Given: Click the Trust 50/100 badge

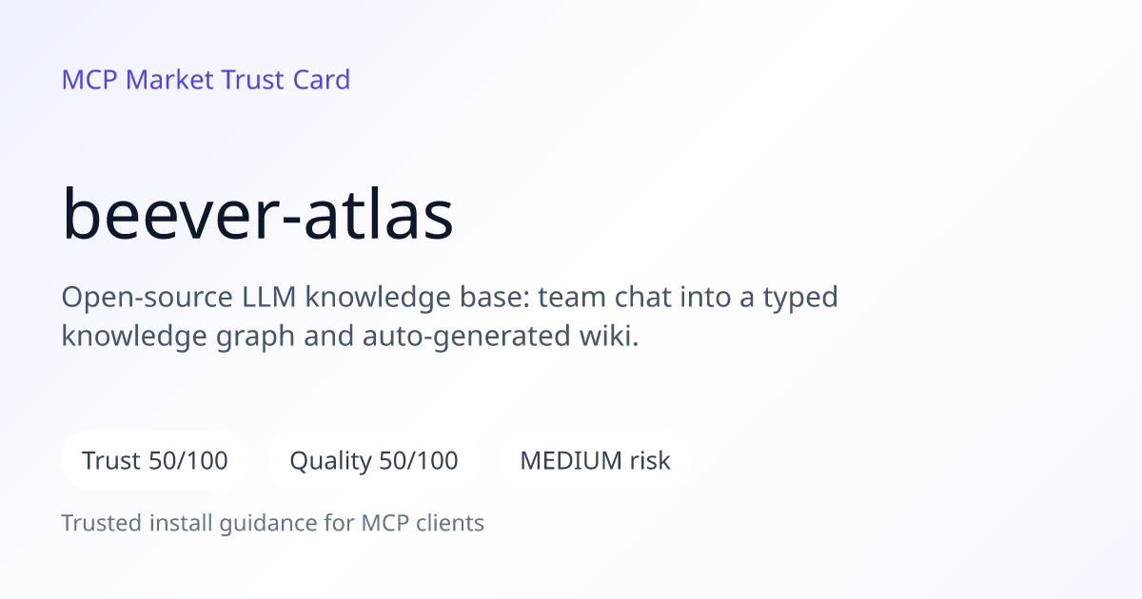Looking at the screenshot, I should [x=155, y=460].
